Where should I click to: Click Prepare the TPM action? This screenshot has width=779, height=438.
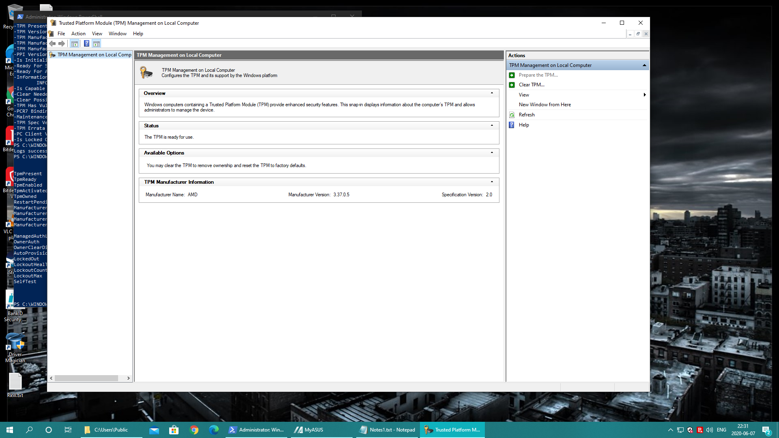coord(538,75)
